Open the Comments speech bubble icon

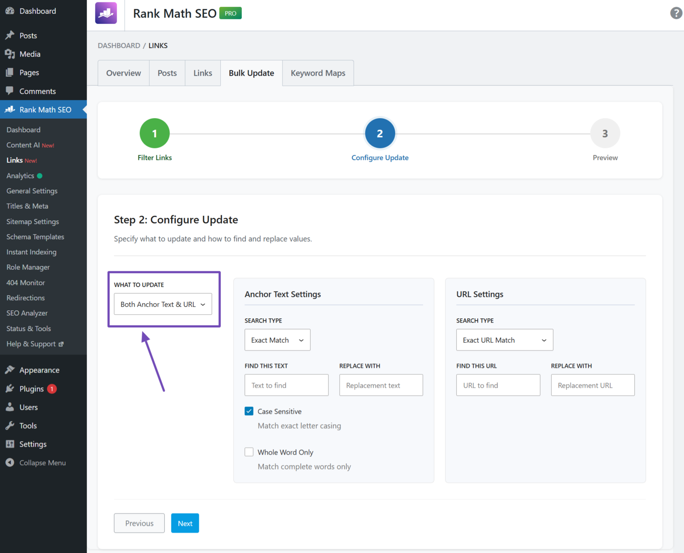point(10,91)
